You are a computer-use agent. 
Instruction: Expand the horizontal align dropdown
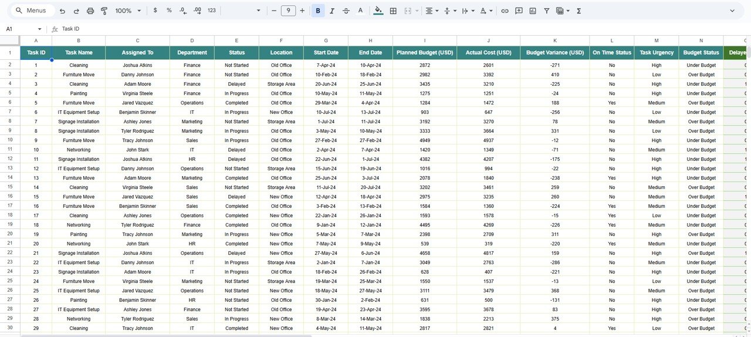[432, 11]
